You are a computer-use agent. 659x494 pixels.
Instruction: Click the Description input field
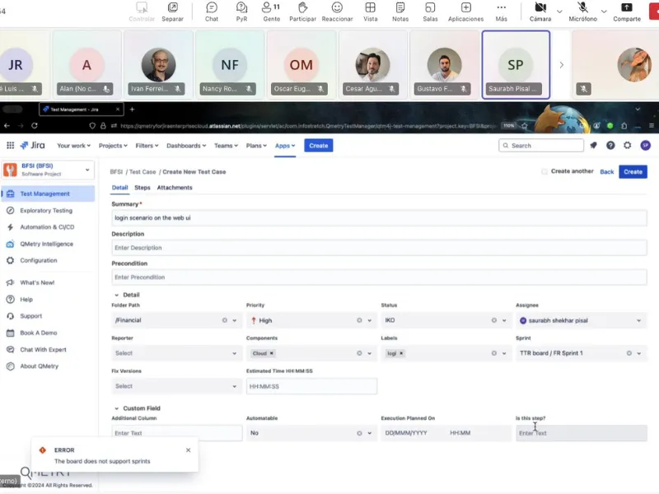[x=379, y=248]
